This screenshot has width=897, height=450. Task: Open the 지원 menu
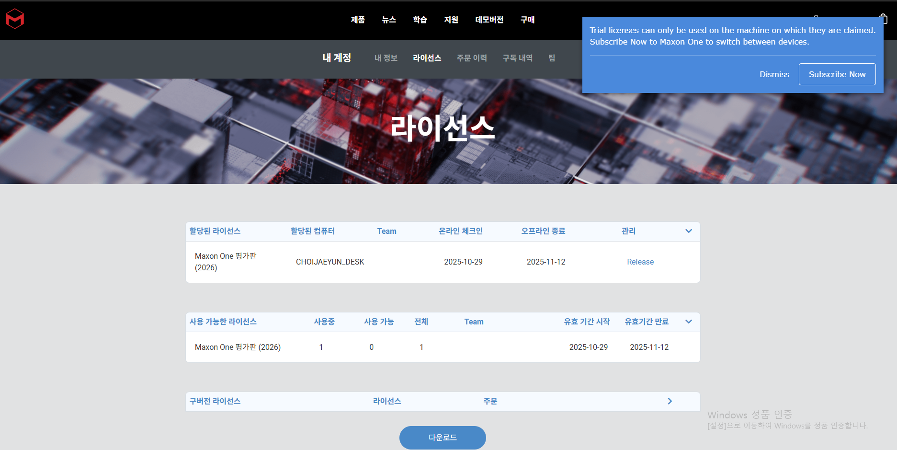451,20
